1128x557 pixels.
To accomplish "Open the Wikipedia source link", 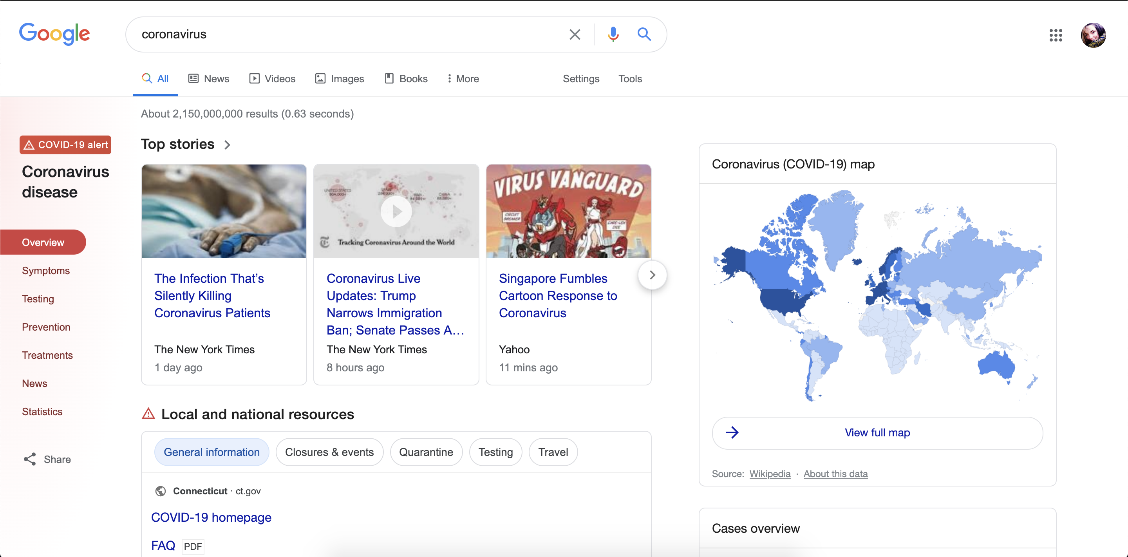I will point(770,474).
